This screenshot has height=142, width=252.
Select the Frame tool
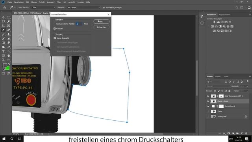(9, 26)
